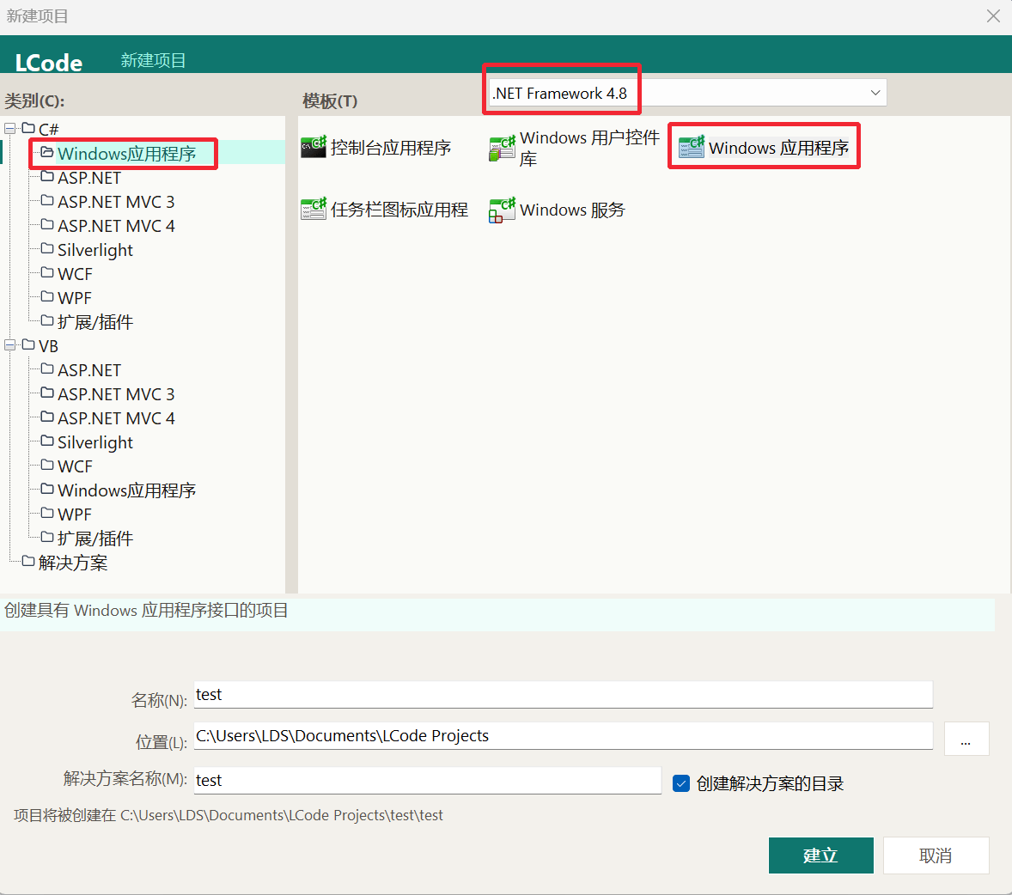1012x895 pixels.
Task: Select WCF under VB
Action: coord(75,466)
